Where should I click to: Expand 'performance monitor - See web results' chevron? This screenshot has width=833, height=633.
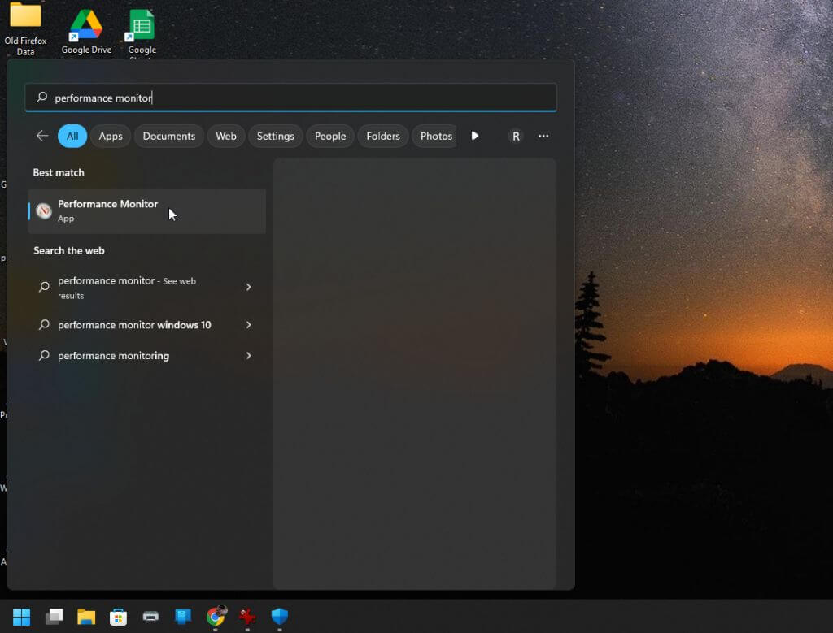tap(248, 287)
